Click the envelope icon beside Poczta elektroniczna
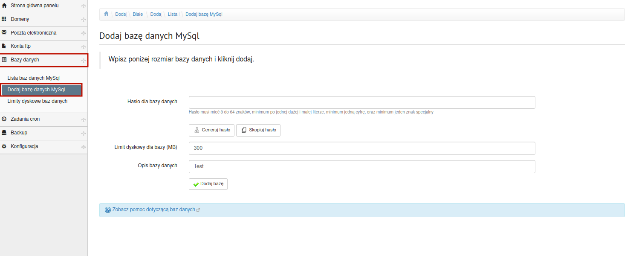Image resolution: width=633 pixels, height=256 pixels. pyautogui.click(x=4, y=32)
